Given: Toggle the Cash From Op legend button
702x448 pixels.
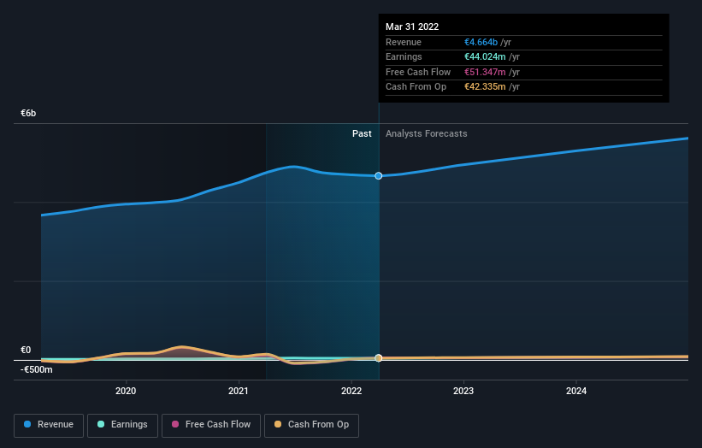Looking at the screenshot, I should (x=311, y=425).
